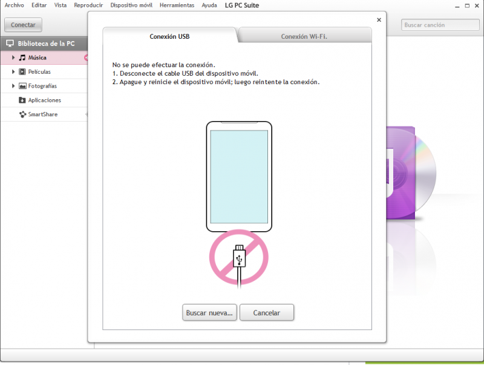The height and width of the screenshot is (365, 484).
Task: Expand the Fotografías tree node
Action: coord(13,86)
